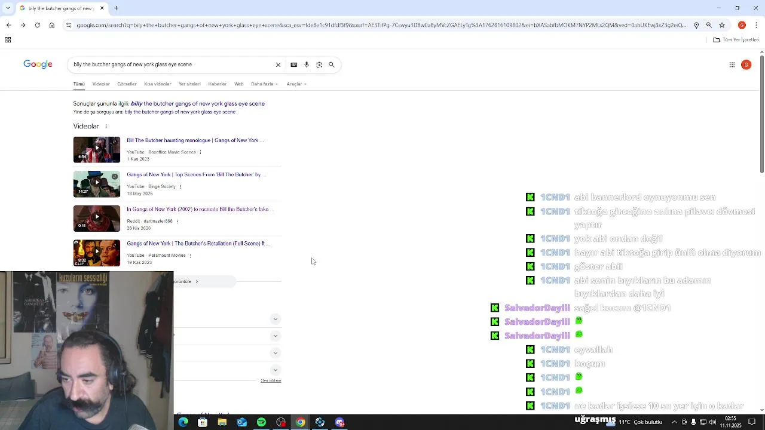
Task: Open Tüm Yer İşaretleri bookmarks folder
Action: 736,39
